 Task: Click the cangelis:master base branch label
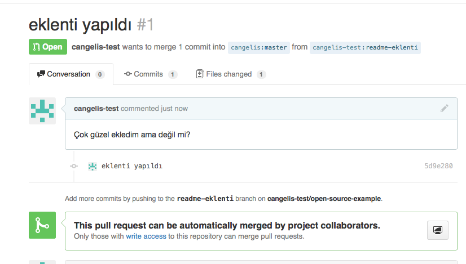pyautogui.click(x=259, y=47)
